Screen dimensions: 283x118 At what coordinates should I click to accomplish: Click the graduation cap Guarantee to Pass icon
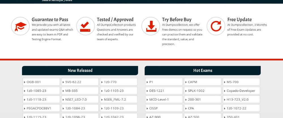(20, 26)
